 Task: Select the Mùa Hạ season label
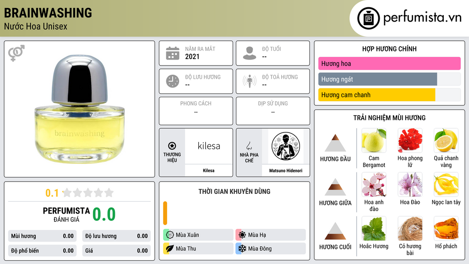pos(257,235)
